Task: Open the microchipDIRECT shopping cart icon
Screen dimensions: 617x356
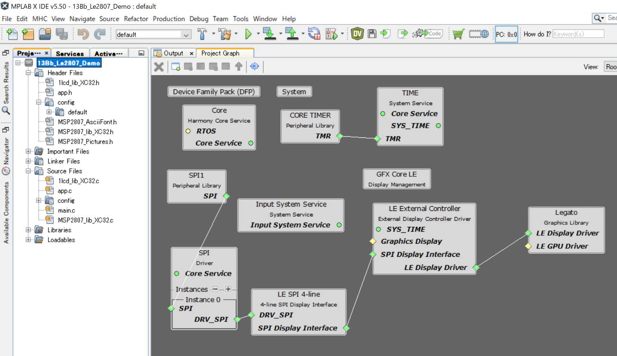Action: tap(458, 34)
